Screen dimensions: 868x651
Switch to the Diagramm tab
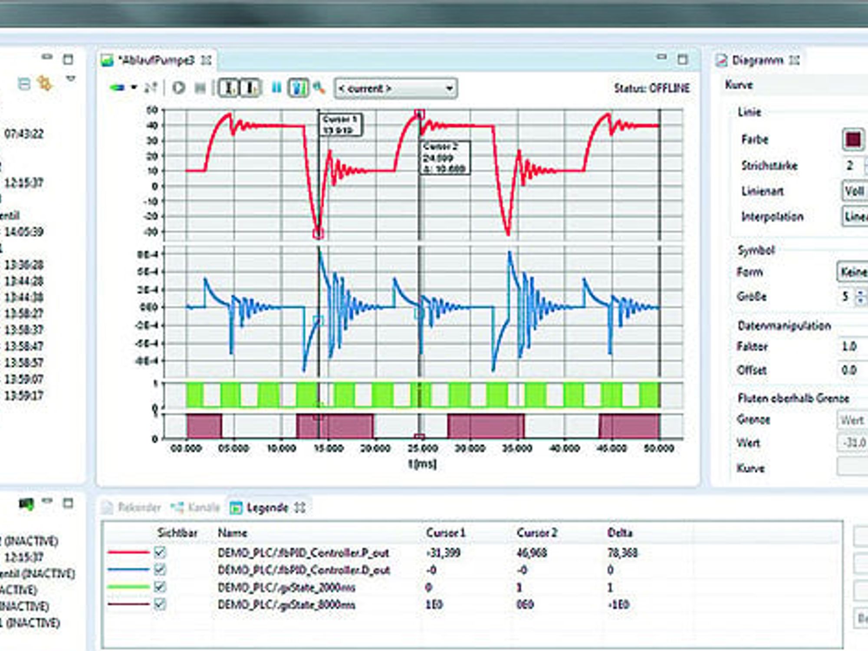[x=757, y=60]
